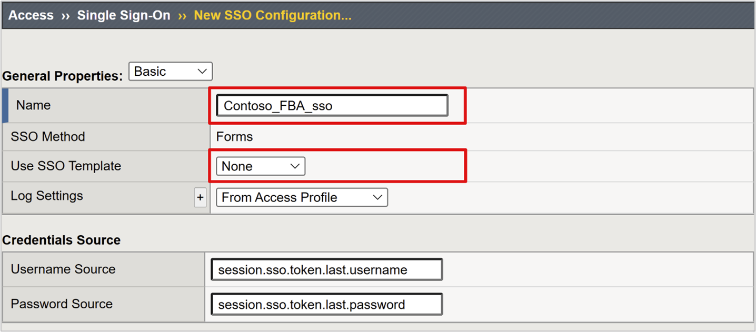Click inside the Username Source field

(326, 269)
